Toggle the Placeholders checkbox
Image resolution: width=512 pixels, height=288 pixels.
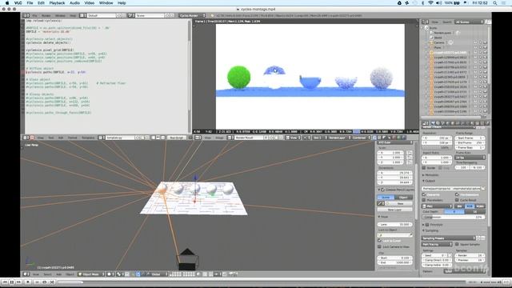[424, 200]
